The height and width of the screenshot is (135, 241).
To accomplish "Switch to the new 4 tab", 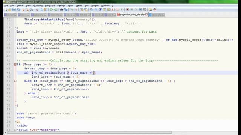I will pyautogui.click(x=110, y=15).
